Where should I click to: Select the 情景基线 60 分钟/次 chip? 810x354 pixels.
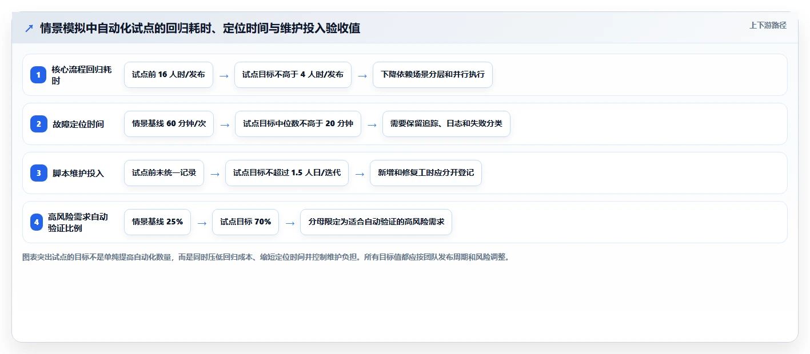coord(169,124)
